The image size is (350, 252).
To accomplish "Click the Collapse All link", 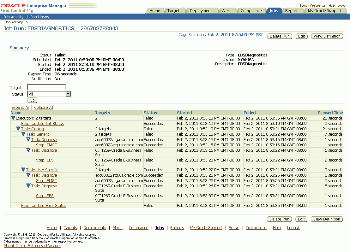I will (x=44, y=108).
